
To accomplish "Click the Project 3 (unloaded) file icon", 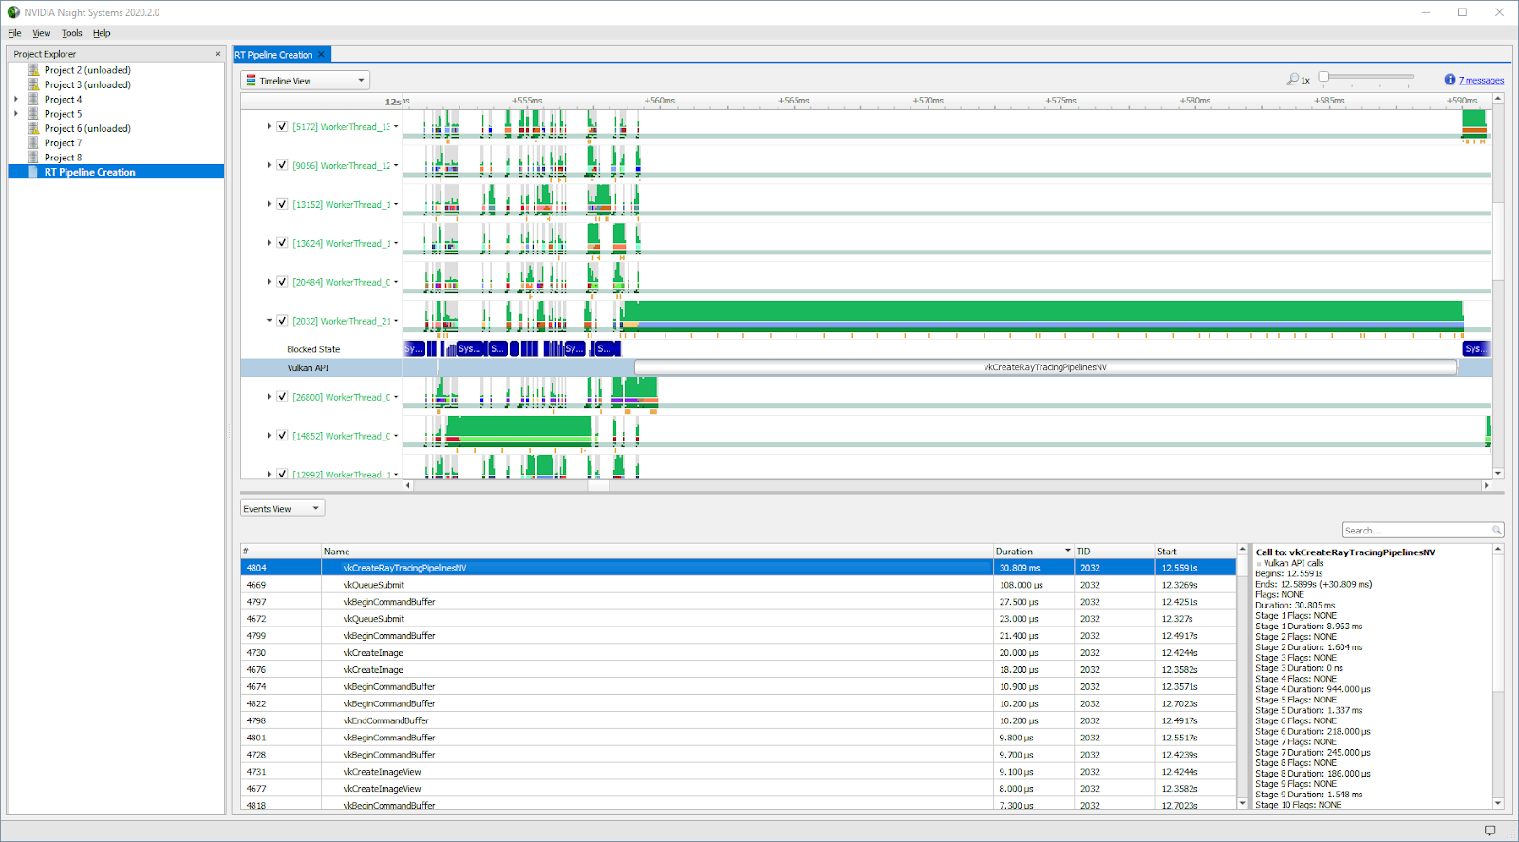I will tap(34, 84).
